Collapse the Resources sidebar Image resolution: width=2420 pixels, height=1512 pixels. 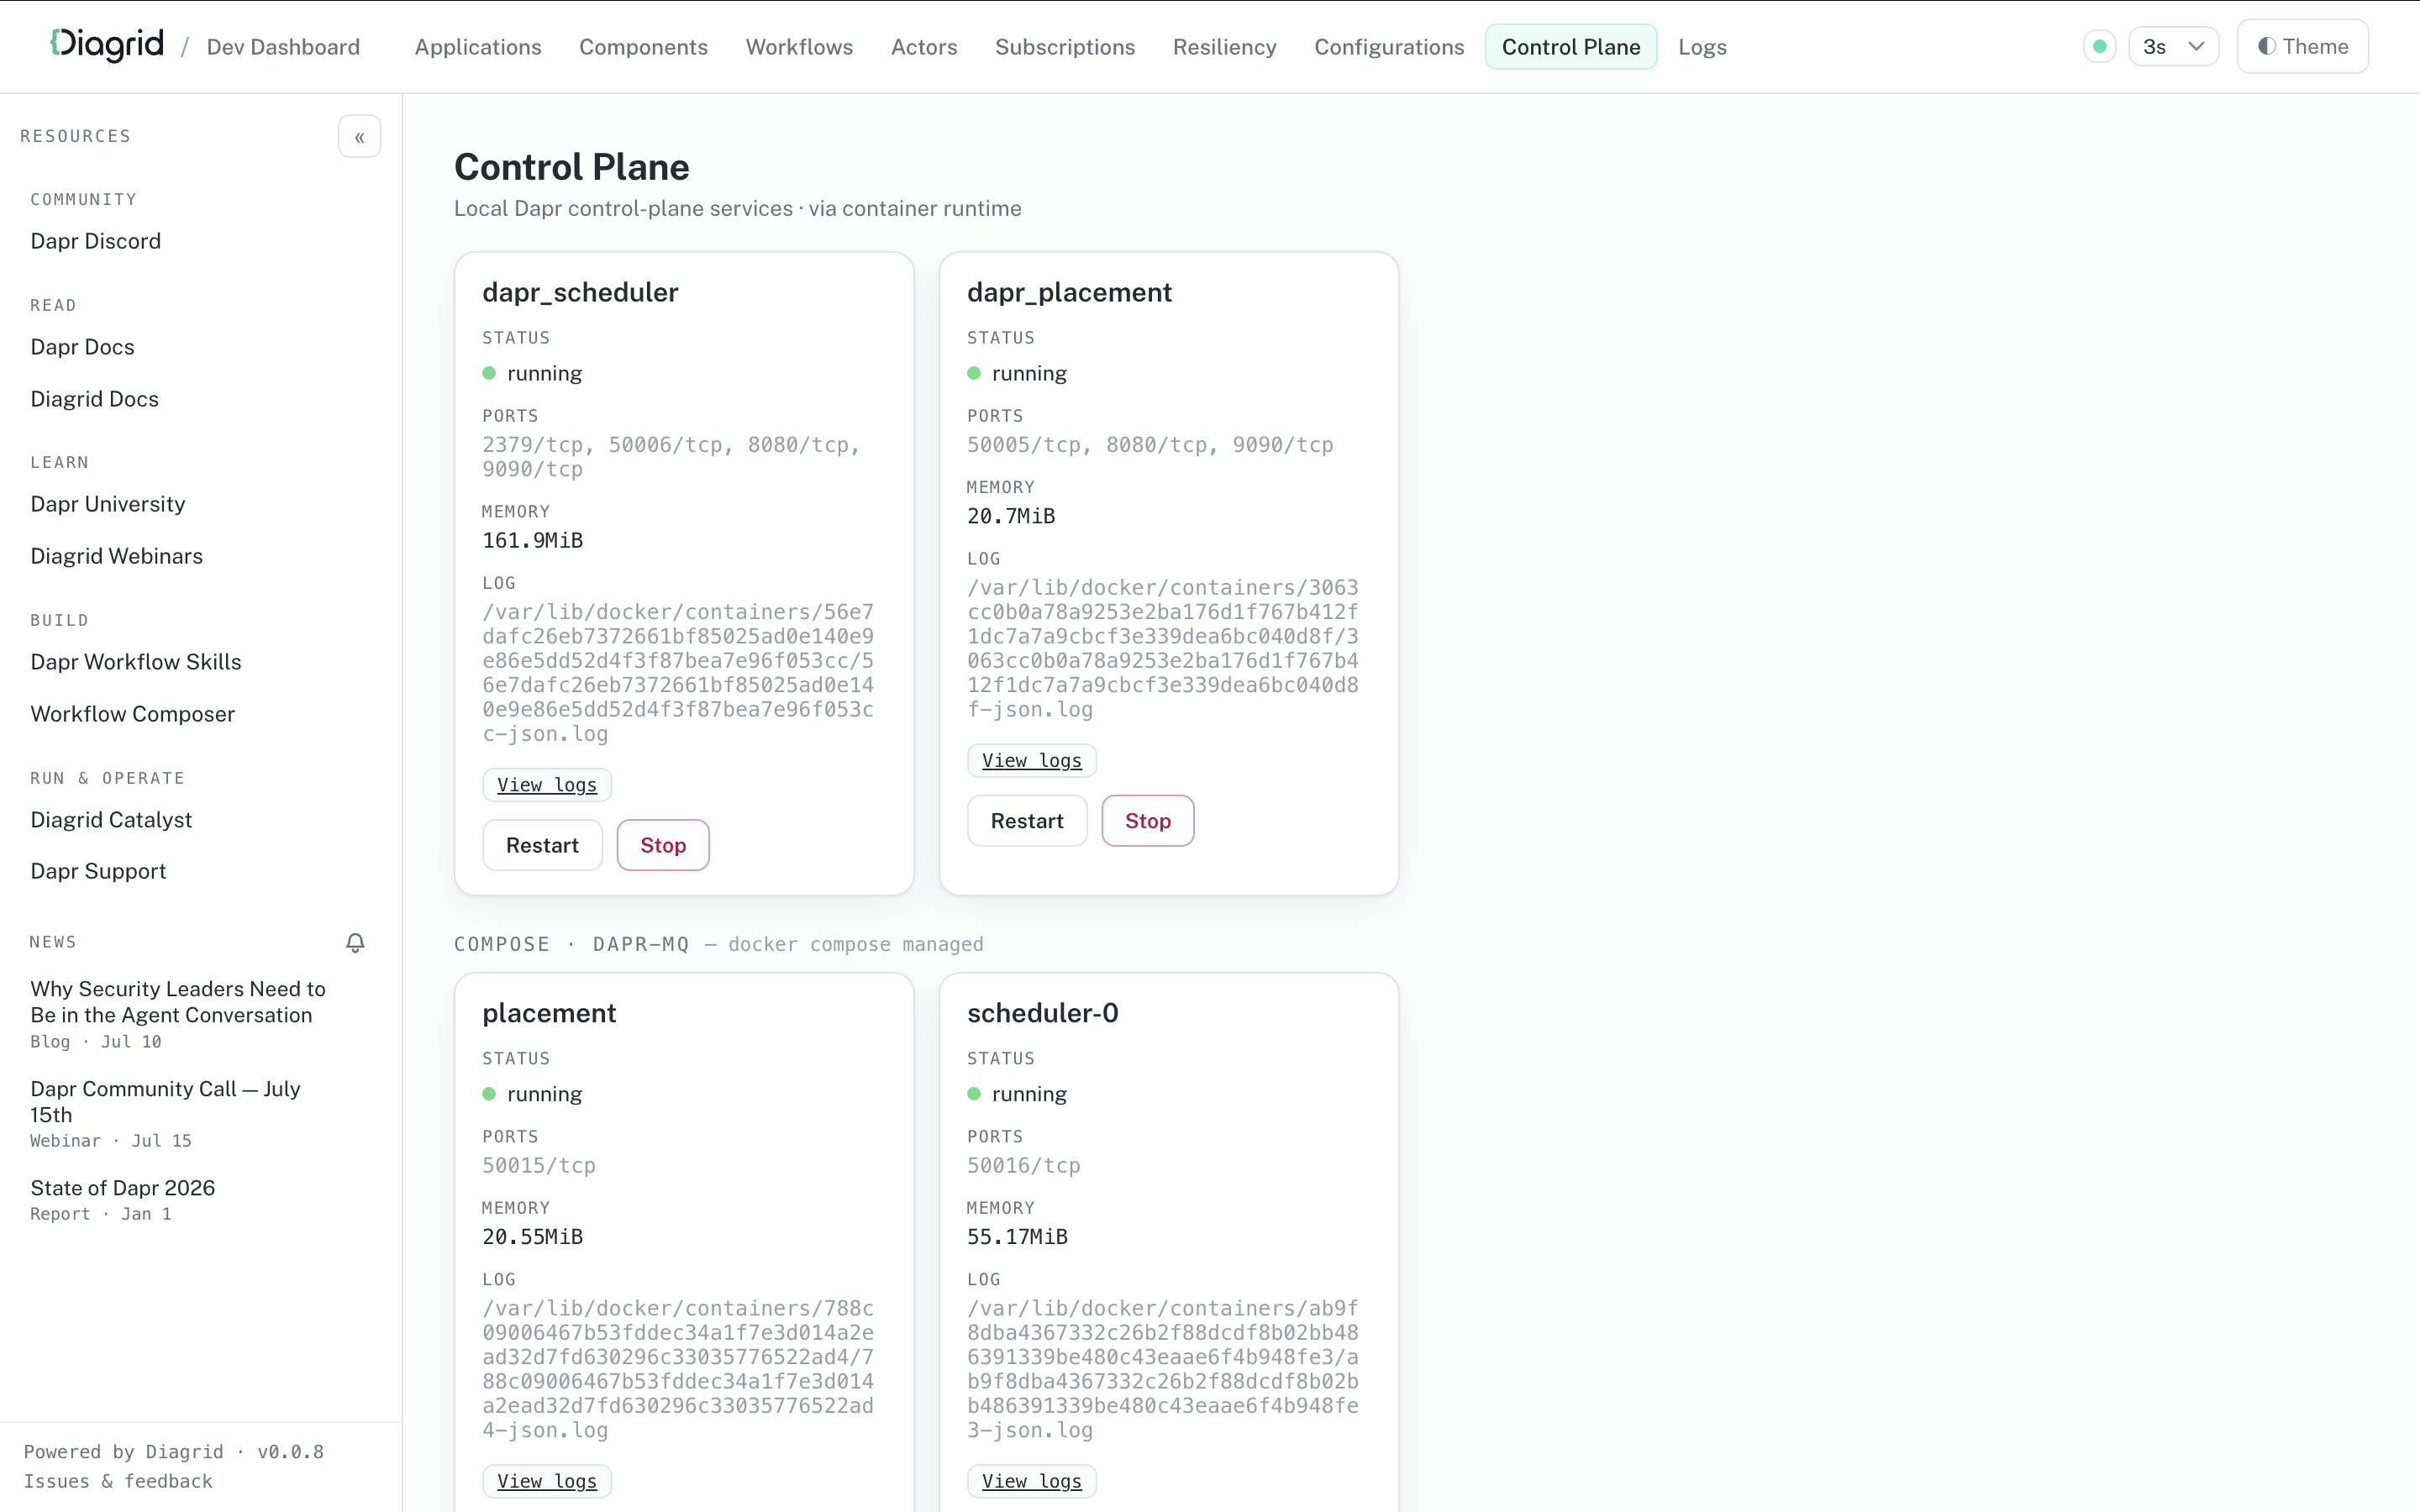tap(359, 137)
